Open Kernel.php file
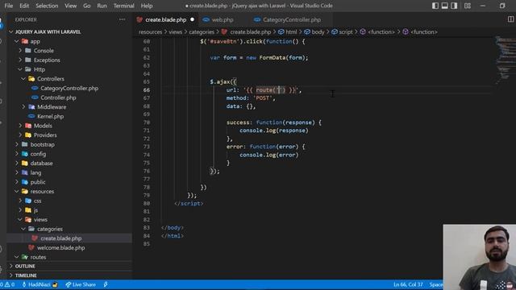This screenshot has width=516, height=290. tap(50, 116)
